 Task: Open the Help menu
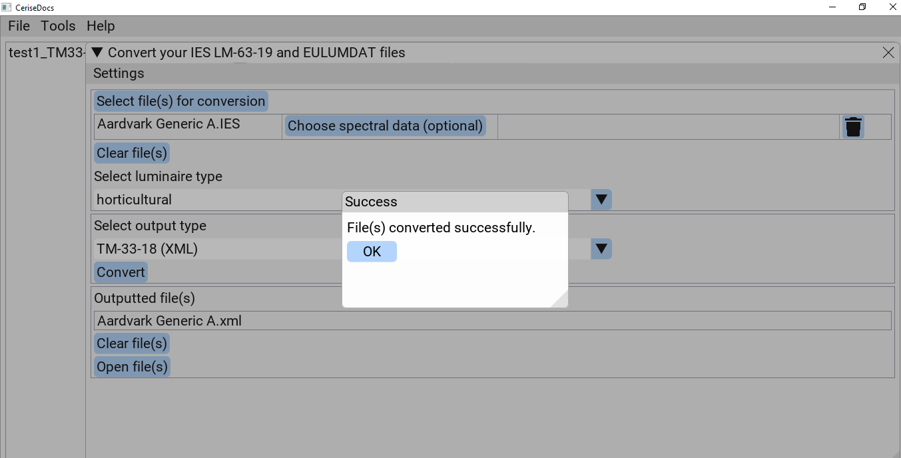pos(101,26)
